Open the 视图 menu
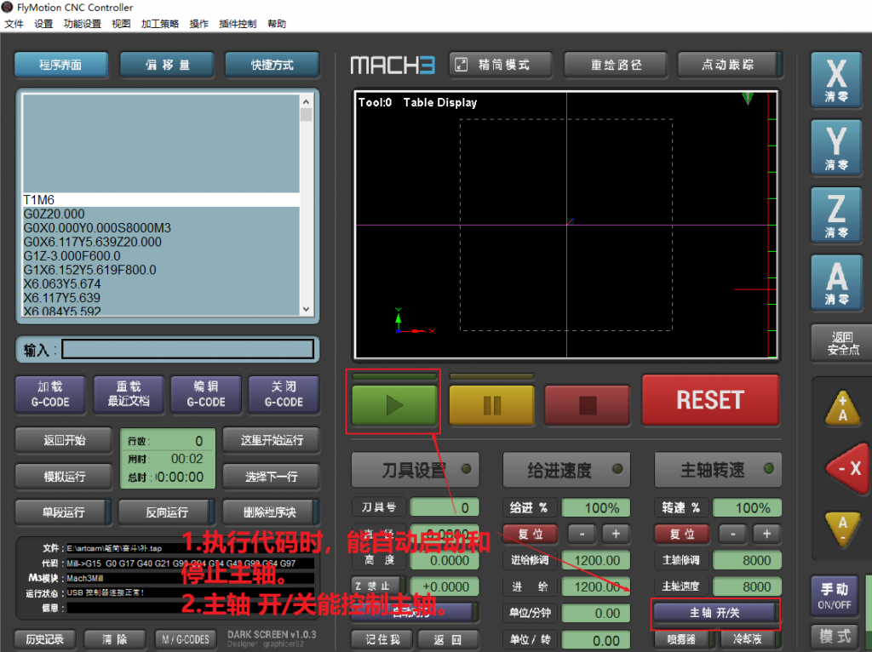The height and width of the screenshot is (652, 872). click(x=121, y=24)
